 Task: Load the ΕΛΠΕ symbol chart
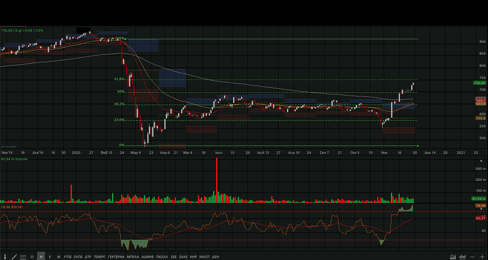[x=78, y=257]
